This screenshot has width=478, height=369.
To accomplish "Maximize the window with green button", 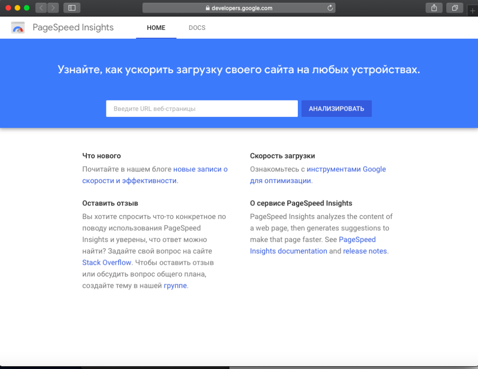I will click(x=27, y=8).
